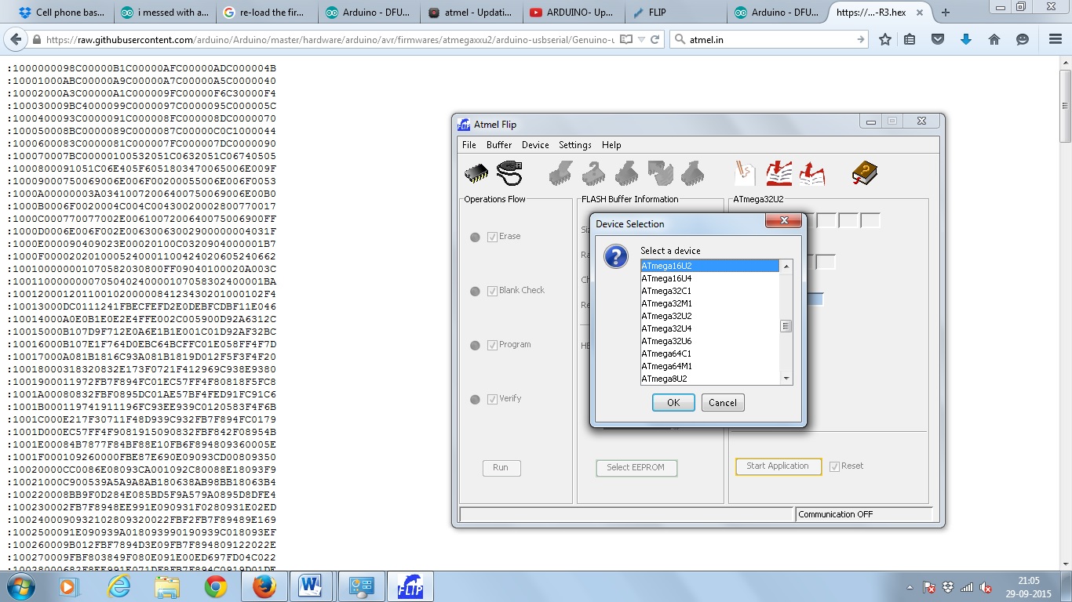1072x602 pixels.
Task: Open FLIP from the Windows taskbar
Action: pos(410,586)
